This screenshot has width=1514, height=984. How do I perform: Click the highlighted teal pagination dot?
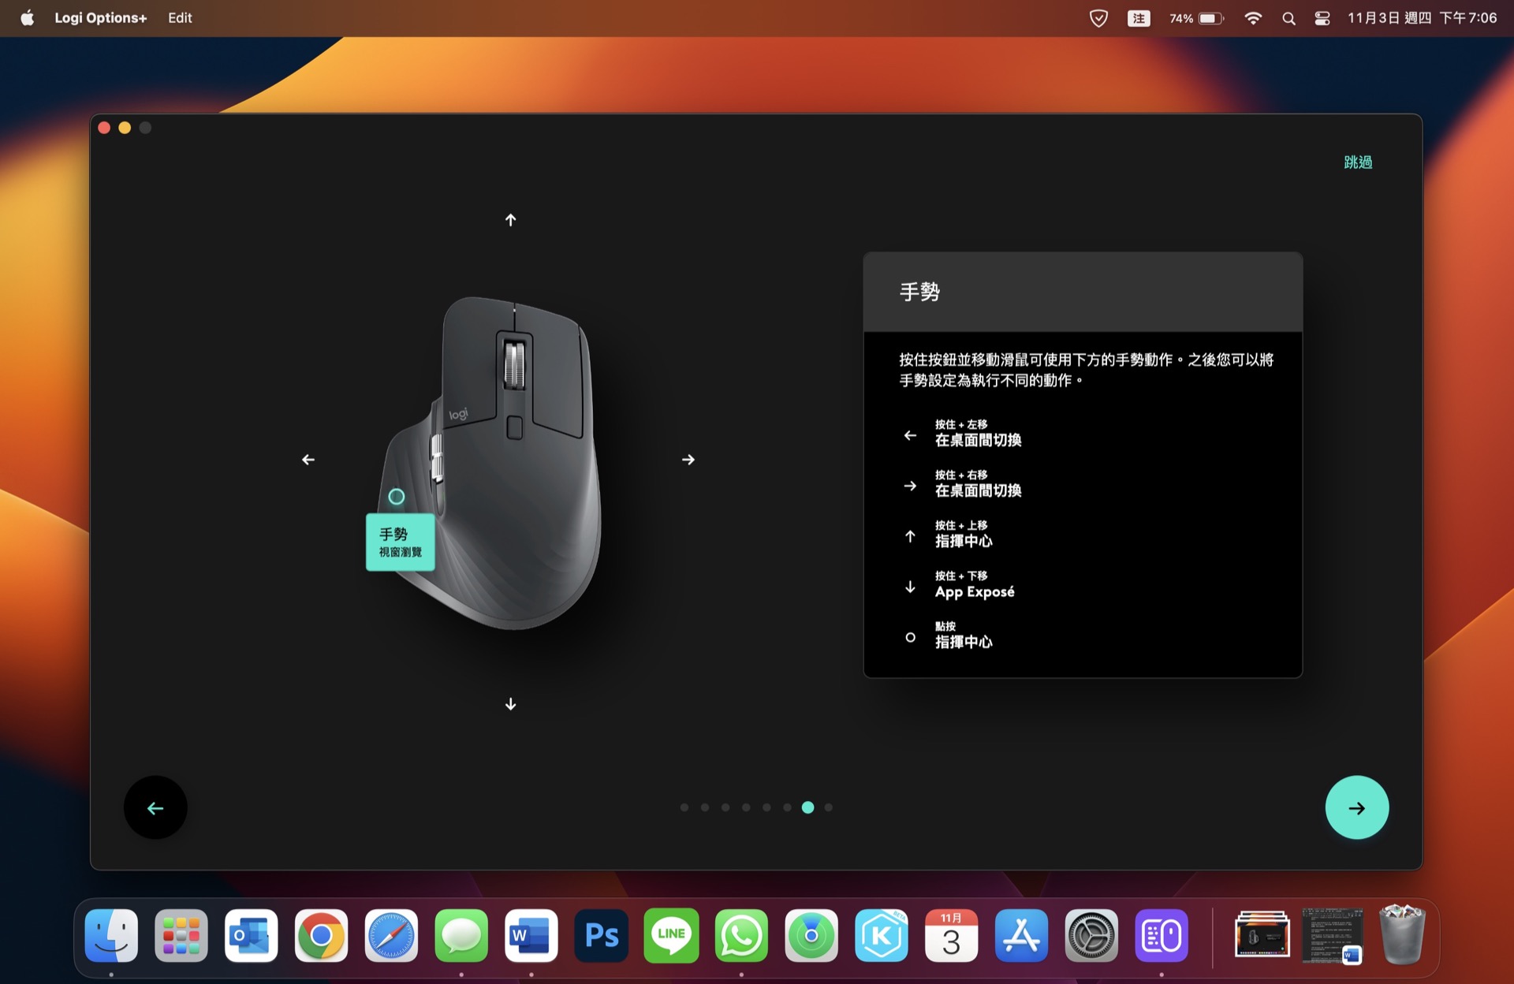point(807,807)
